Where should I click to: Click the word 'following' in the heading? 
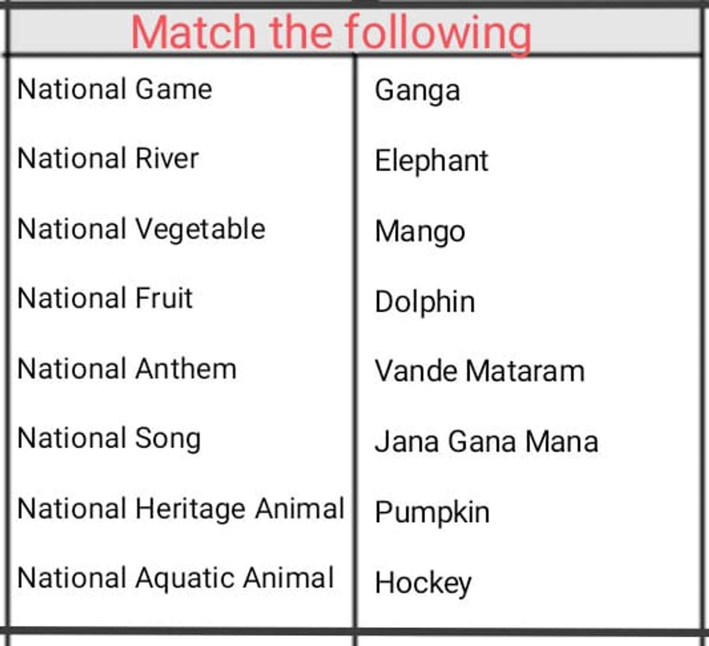pyautogui.click(x=438, y=32)
